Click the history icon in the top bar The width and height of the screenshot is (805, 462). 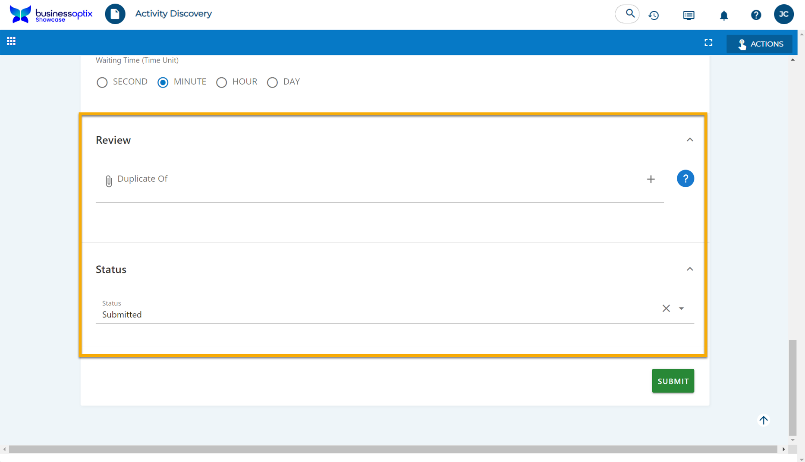point(654,15)
